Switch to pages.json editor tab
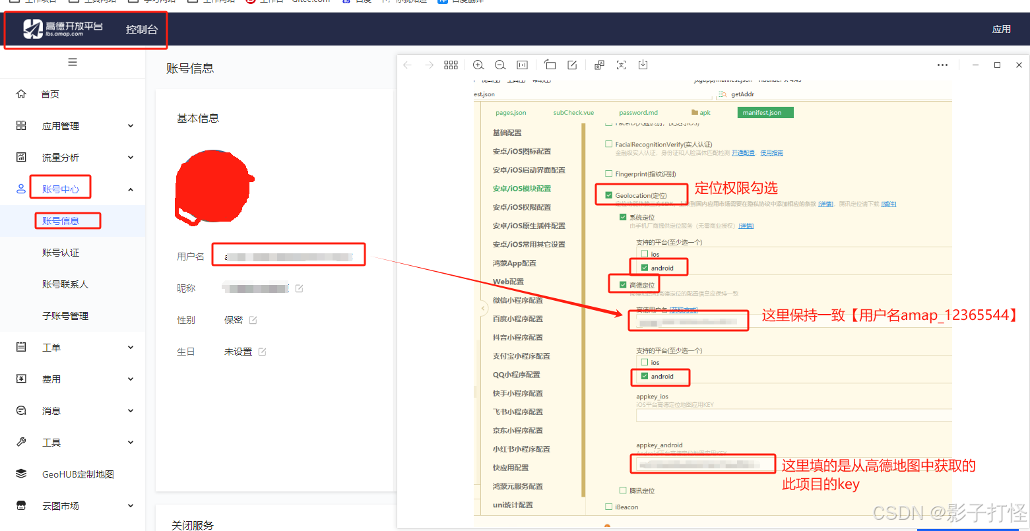The image size is (1030, 531). click(511, 113)
